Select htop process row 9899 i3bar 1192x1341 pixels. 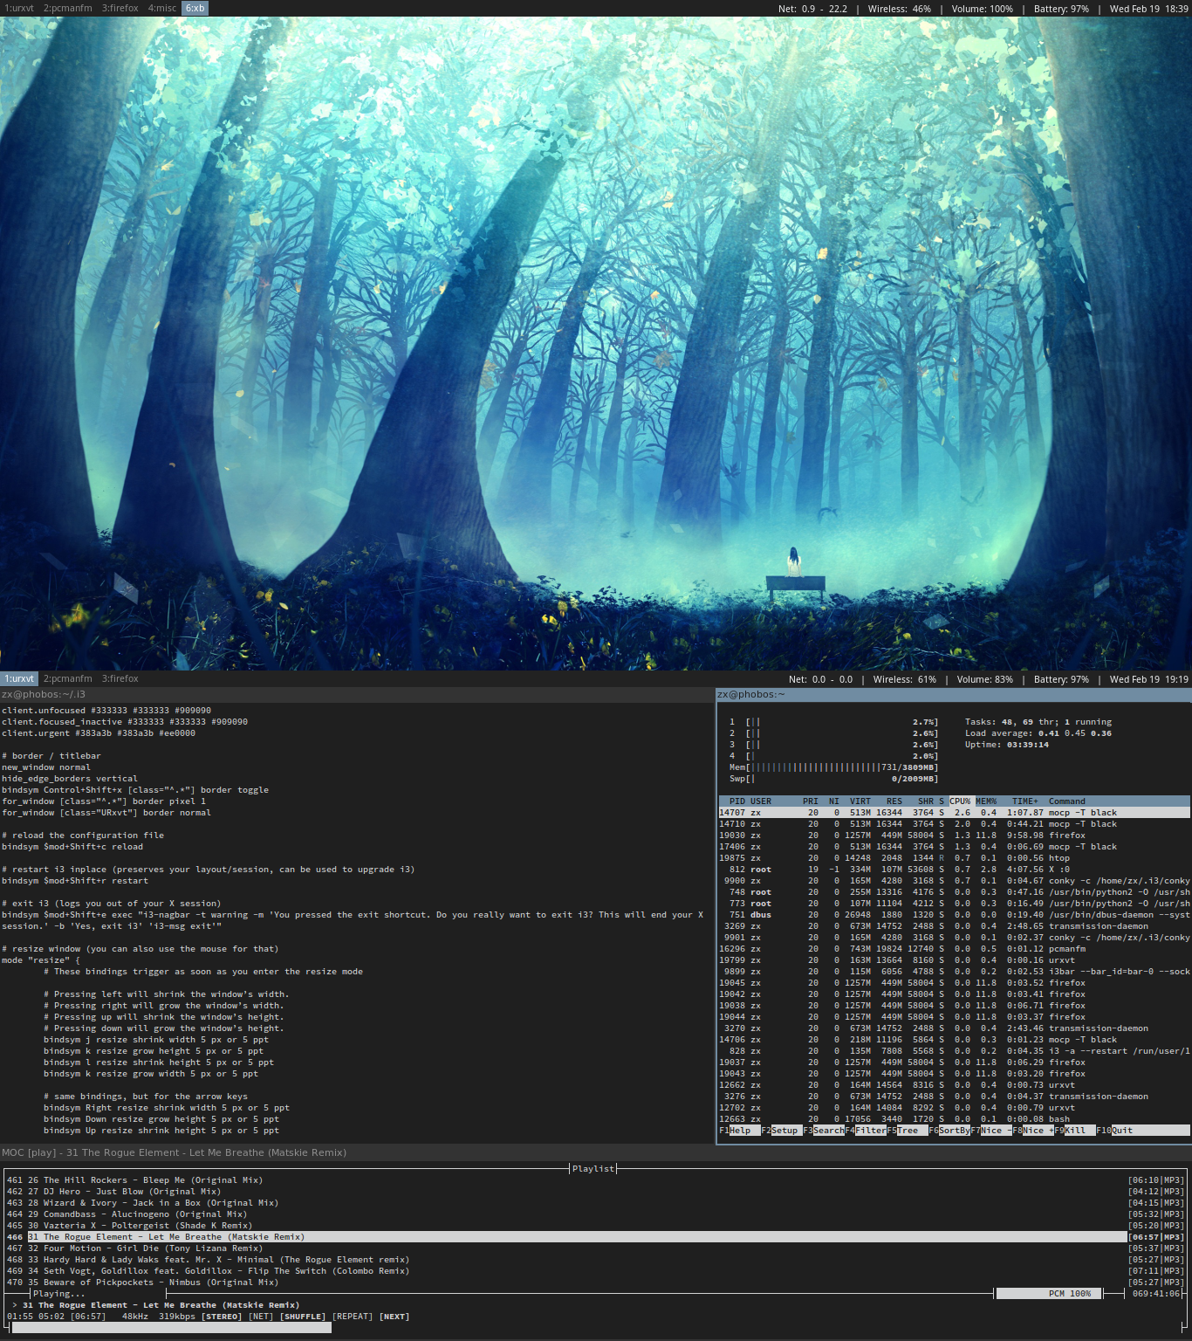tap(955, 971)
